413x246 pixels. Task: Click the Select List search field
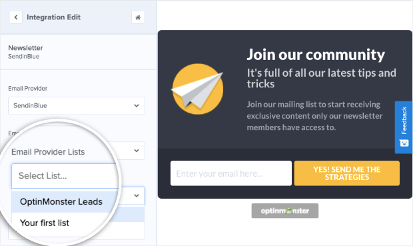(65, 176)
